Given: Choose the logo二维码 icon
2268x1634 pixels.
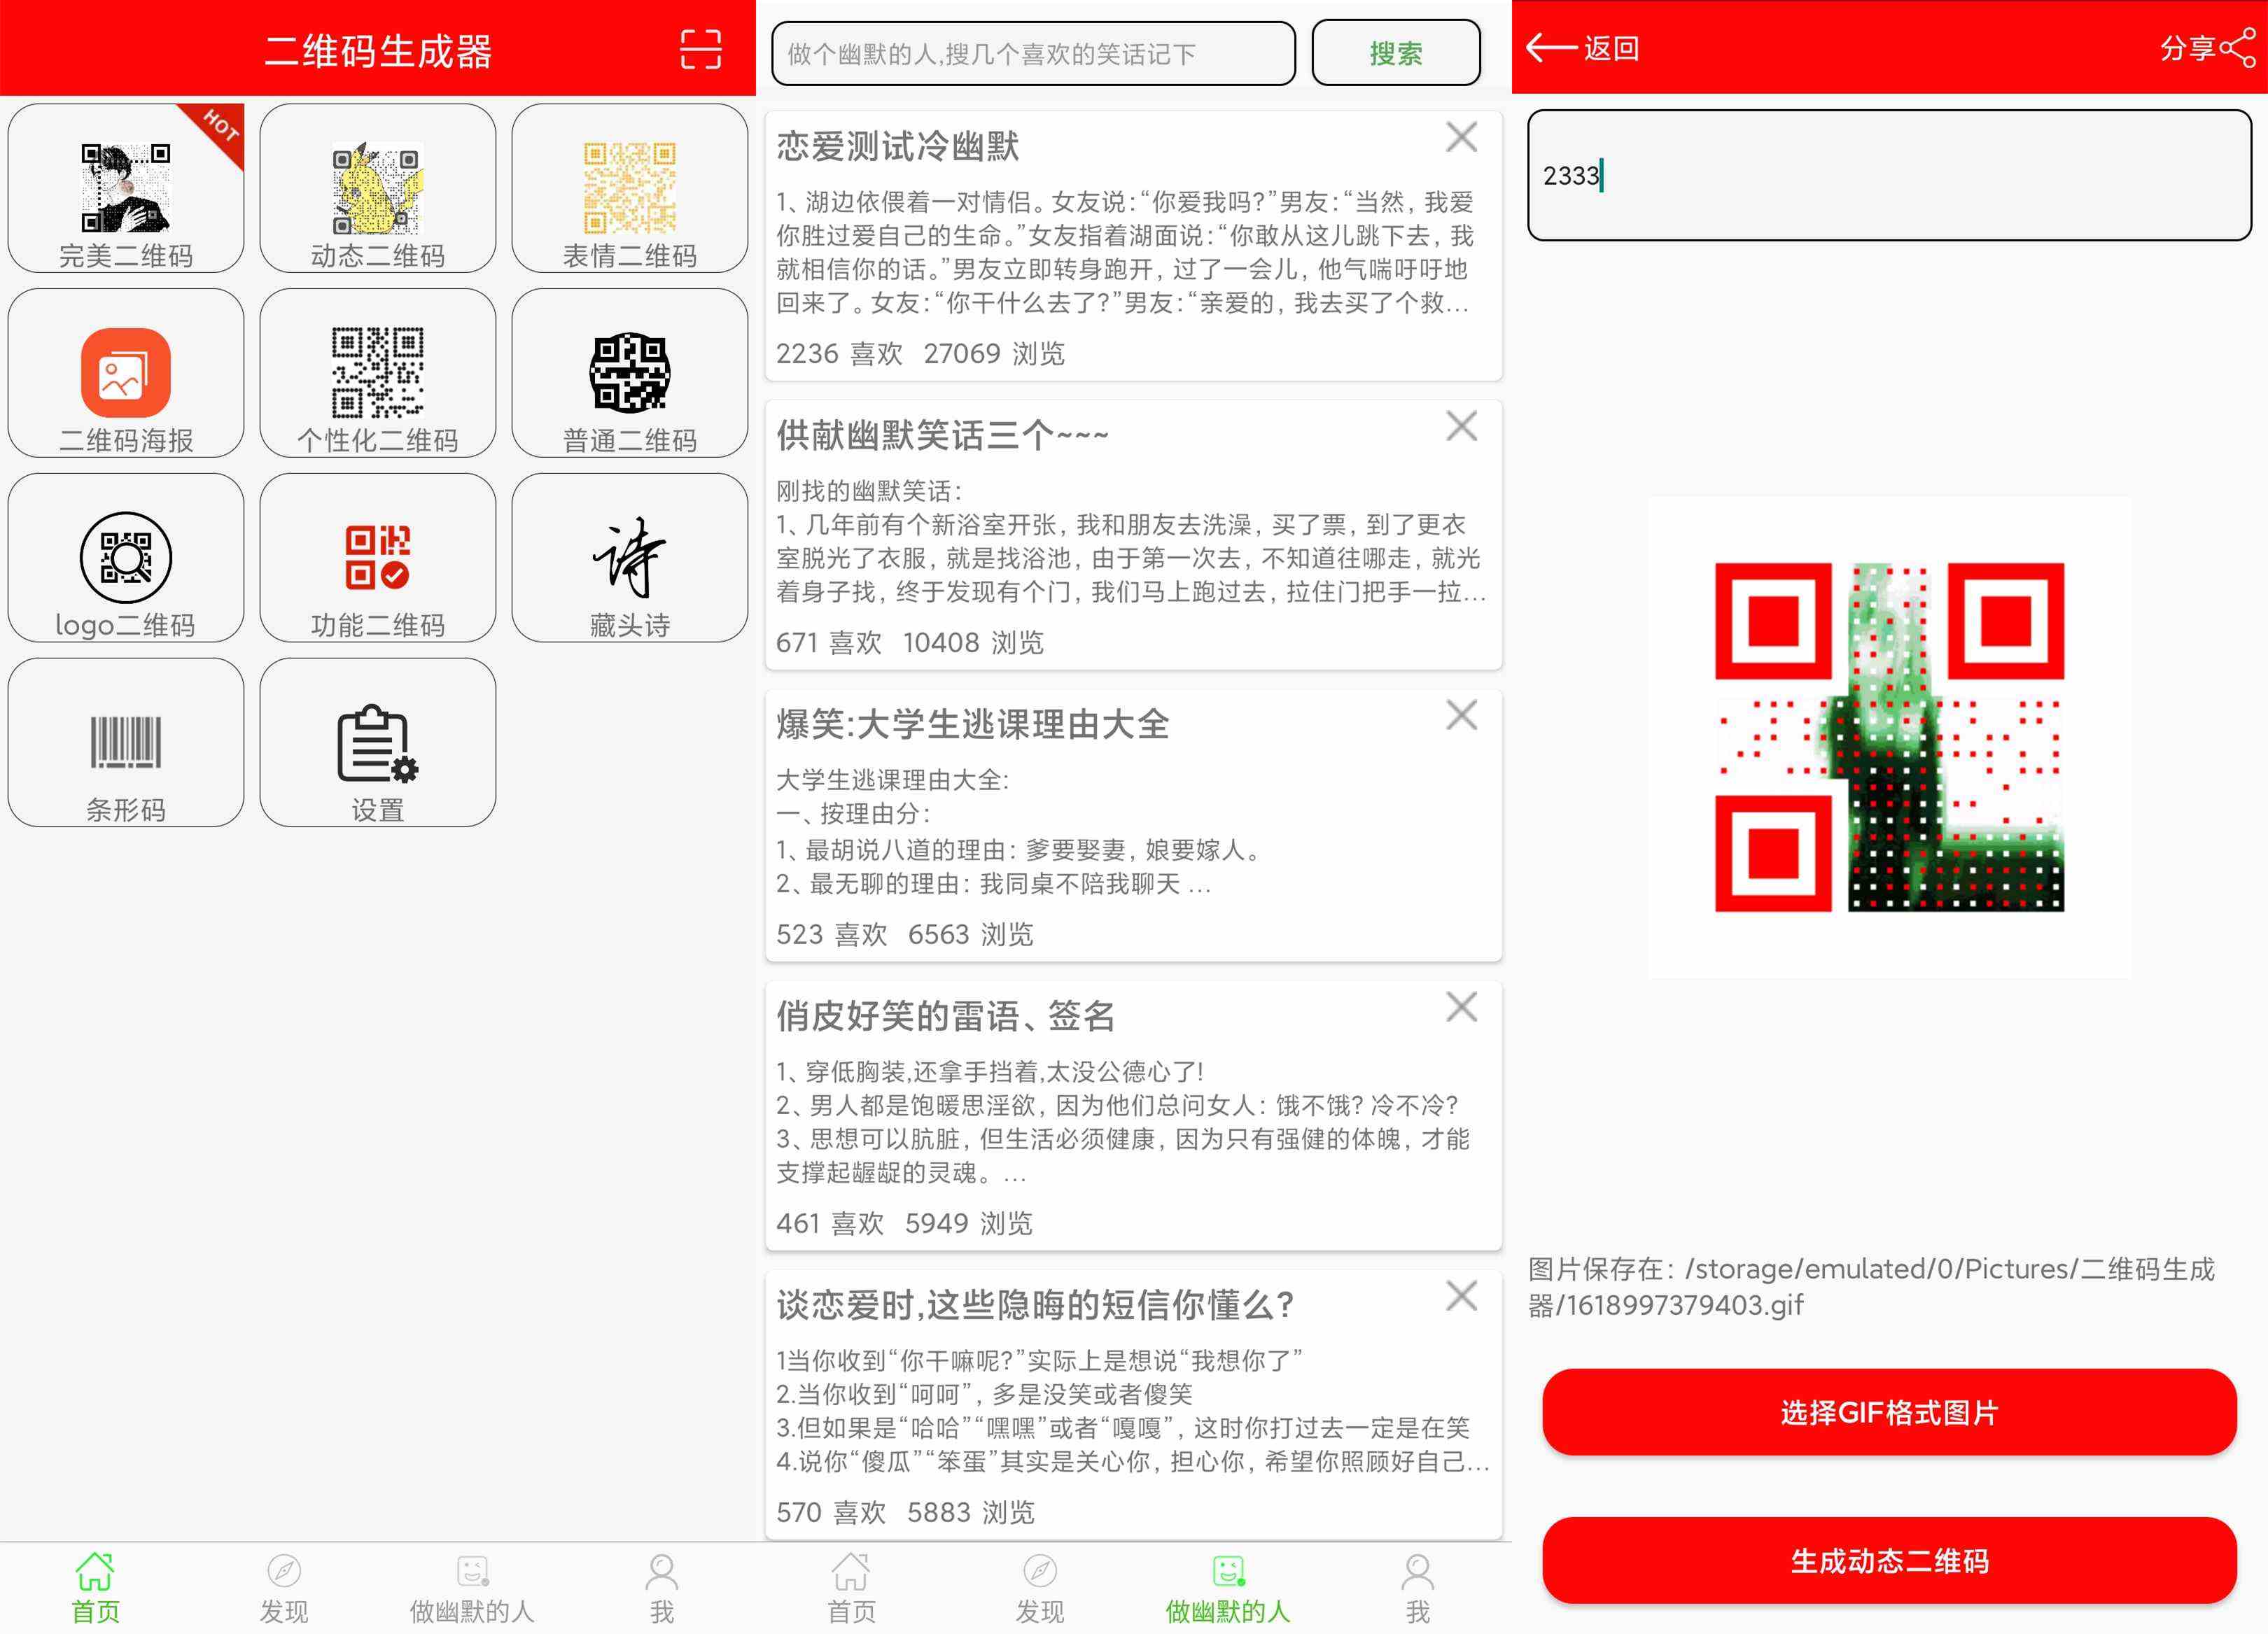Looking at the screenshot, I should click(x=126, y=557).
